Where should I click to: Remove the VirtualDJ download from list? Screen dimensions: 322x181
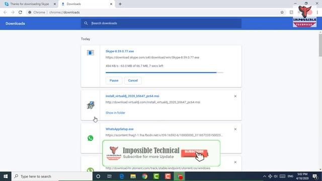(x=235, y=96)
